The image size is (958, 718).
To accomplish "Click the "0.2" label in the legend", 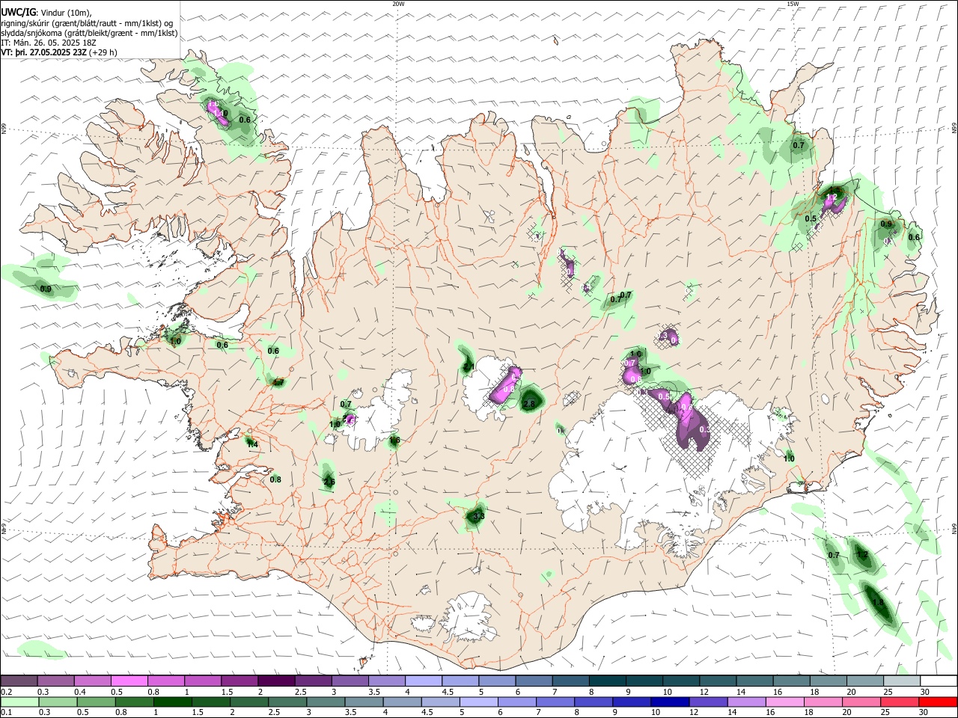I will (6, 692).
